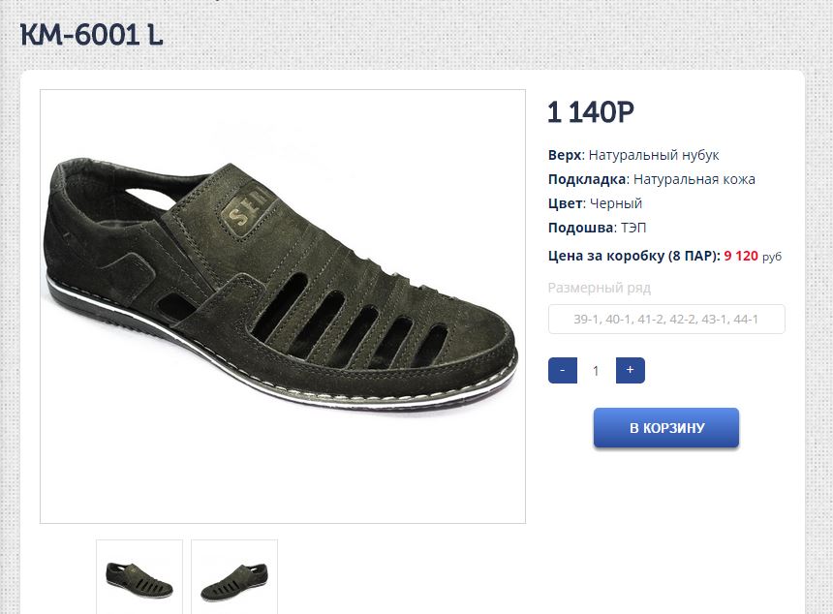Screen dimensions: 833x614
Task: Click the Цена за коробку (8 ПАР) label
Action: [633, 256]
